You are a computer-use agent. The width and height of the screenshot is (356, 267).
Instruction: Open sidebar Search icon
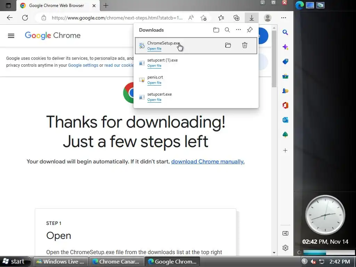pos(285,32)
